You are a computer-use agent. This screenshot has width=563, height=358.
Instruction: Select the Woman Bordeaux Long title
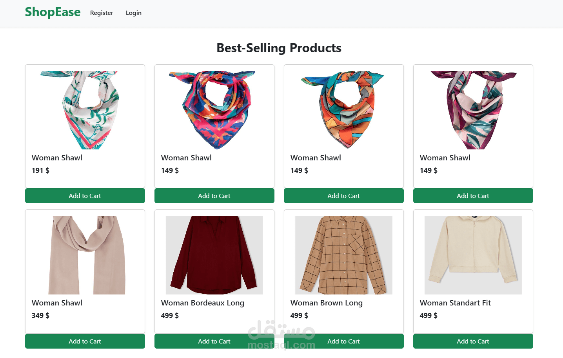203,303
